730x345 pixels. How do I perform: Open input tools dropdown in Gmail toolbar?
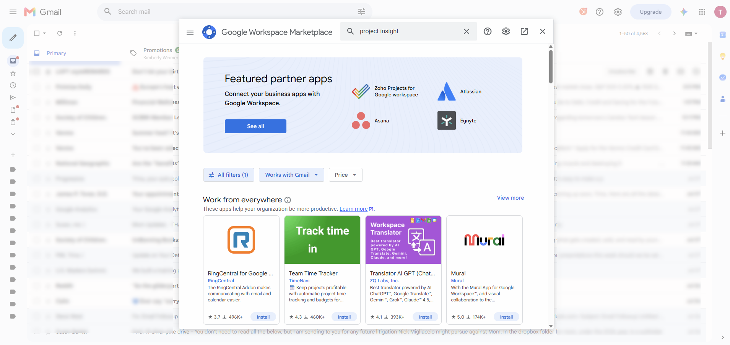(x=691, y=34)
